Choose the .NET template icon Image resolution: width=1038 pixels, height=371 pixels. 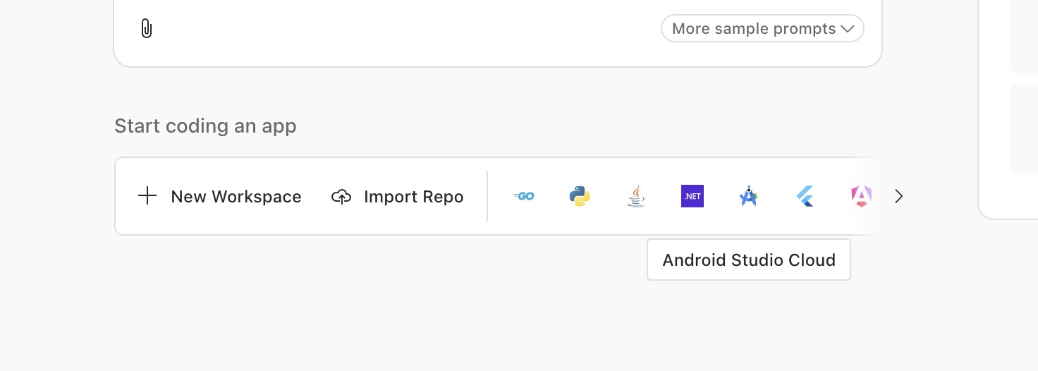pos(692,196)
